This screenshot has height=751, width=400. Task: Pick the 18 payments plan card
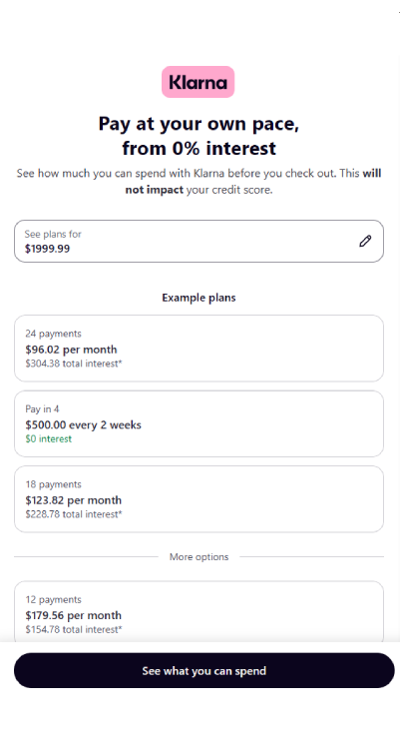200,499
